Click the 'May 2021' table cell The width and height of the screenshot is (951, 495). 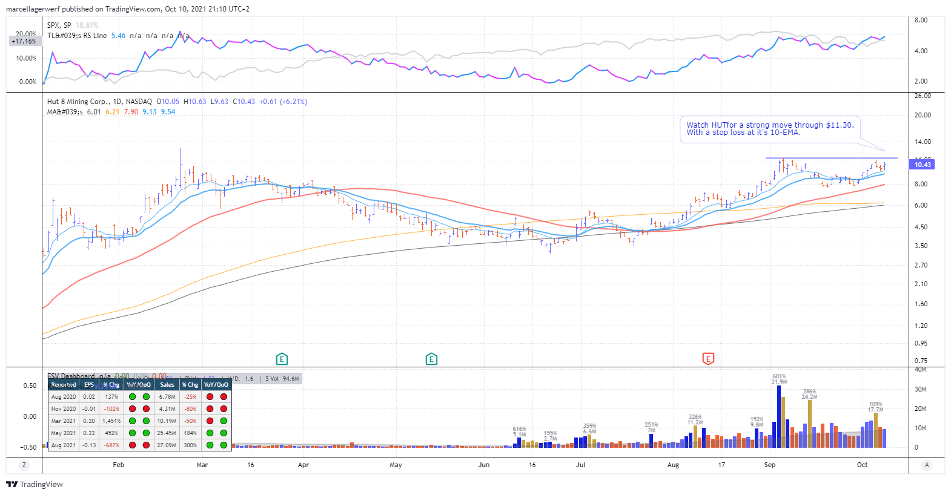point(64,433)
